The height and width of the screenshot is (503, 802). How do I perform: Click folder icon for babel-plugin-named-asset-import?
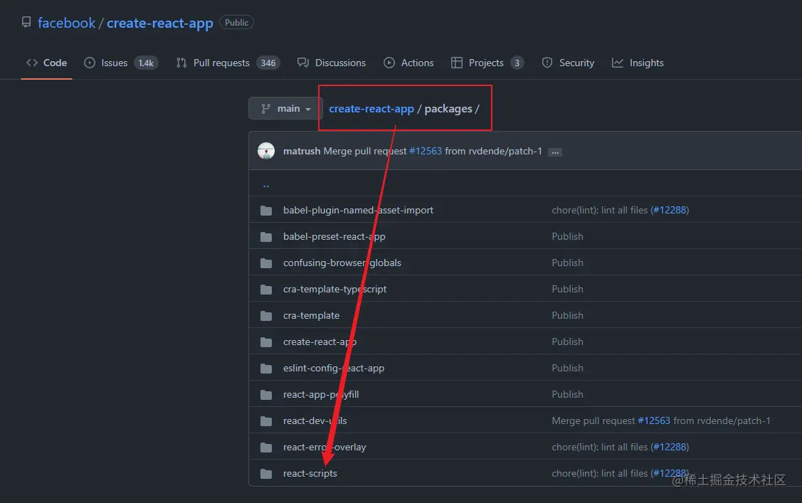pyautogui.click(x=266, y=211)
